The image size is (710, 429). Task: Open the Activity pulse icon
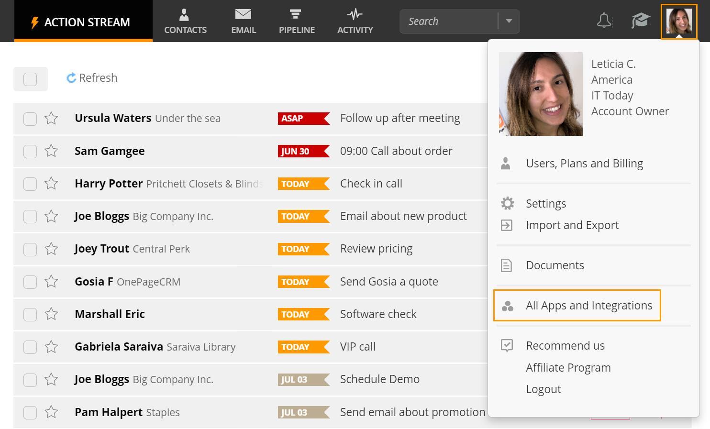click(355, 15)
